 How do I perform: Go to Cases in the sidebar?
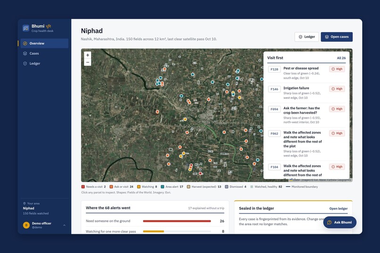tap(44, 54)
